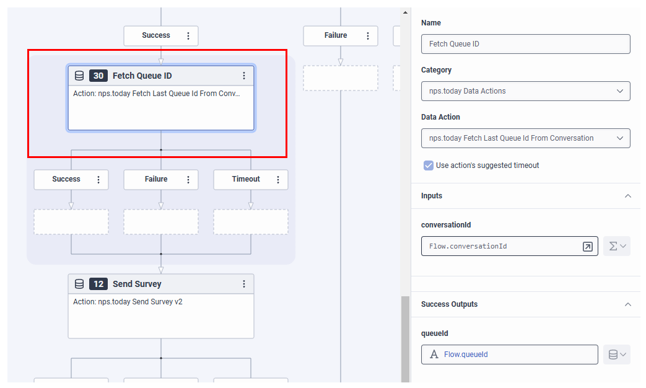646x388 pixels.
Task: Open Timeout path's kebab menu
Action: click(x=278, y=180)
